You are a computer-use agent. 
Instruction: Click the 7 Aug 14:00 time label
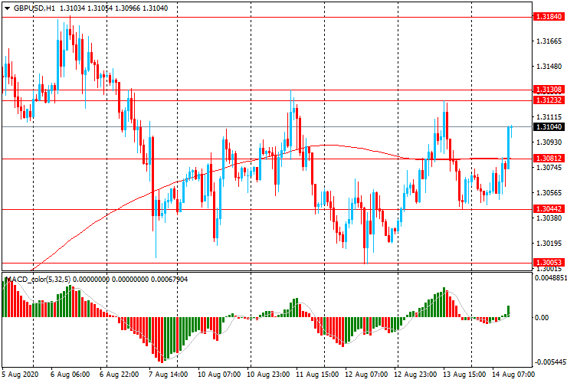coord(169,375)
